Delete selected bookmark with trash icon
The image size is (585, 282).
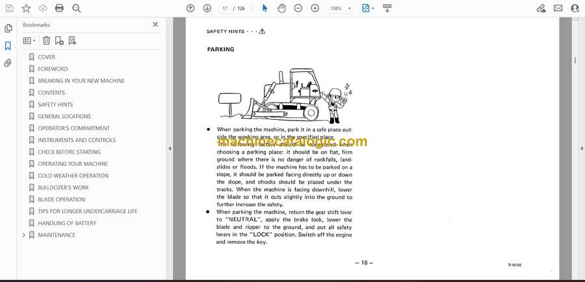click(46, 41)
